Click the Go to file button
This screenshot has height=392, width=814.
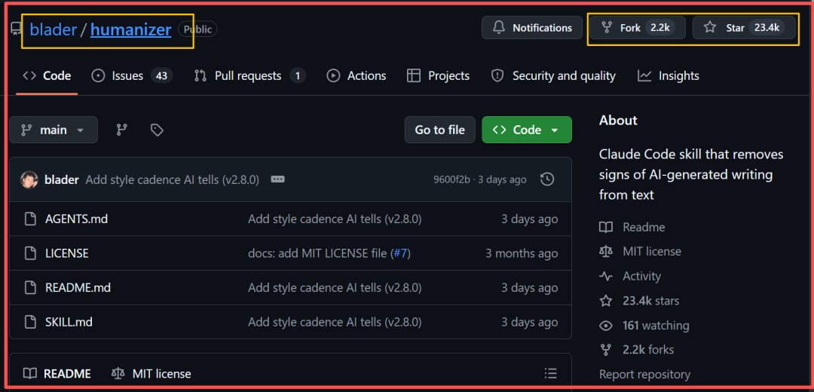tap(439, 130)
